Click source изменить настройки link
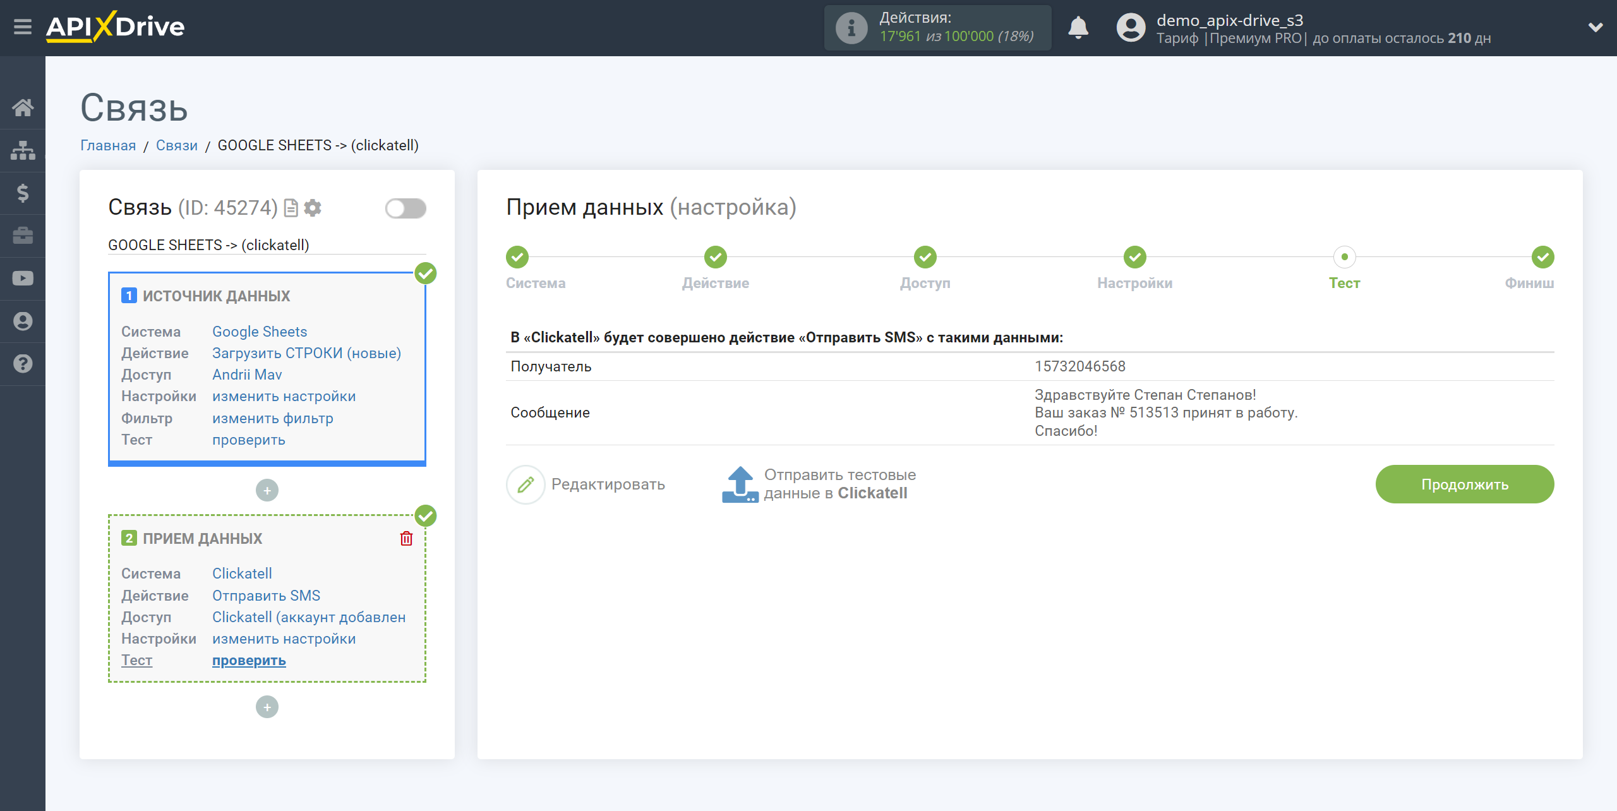 tap(284, 396)
